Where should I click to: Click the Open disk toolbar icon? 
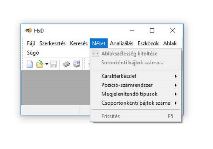(77, 64)
